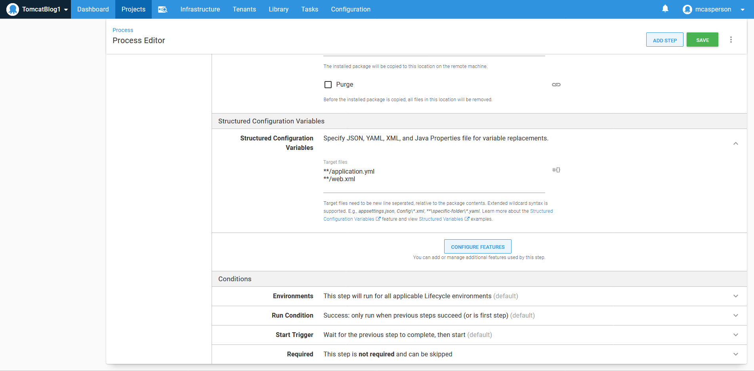
Task: Expand the Environments condition row
Action: click(x=735, y=296)
